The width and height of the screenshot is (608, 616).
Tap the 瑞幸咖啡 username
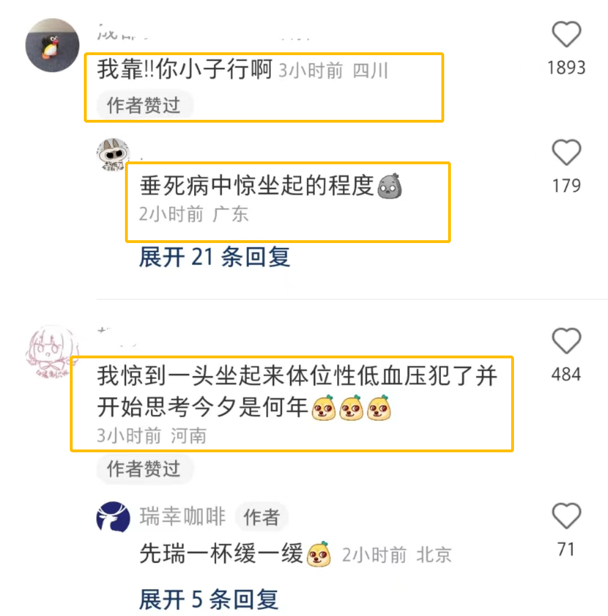(x=183, y=516)
